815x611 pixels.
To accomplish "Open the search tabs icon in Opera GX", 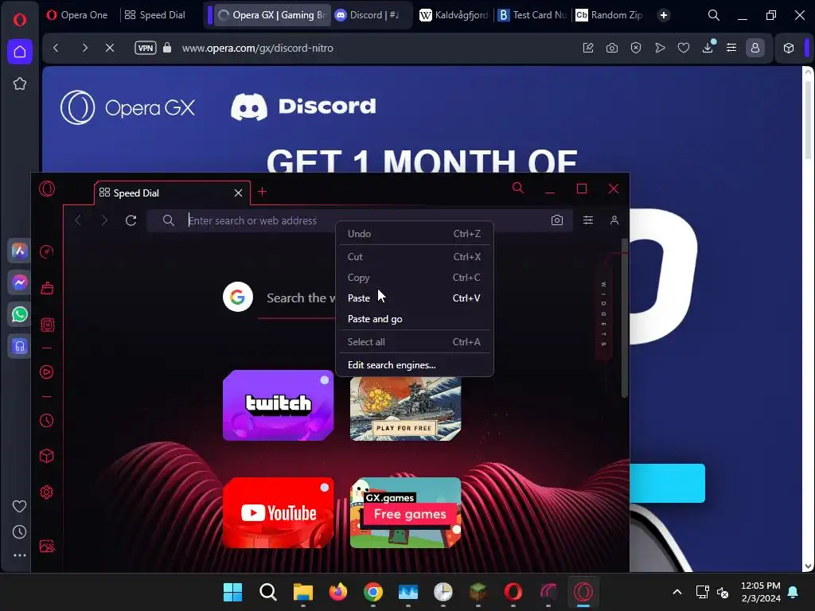I will point(517,188).
